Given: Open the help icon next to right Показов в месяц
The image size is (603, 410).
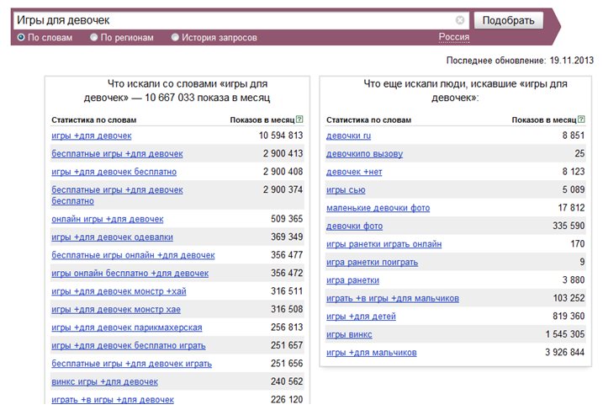Looking at the screenshot, I should click(x=581, y=120).
